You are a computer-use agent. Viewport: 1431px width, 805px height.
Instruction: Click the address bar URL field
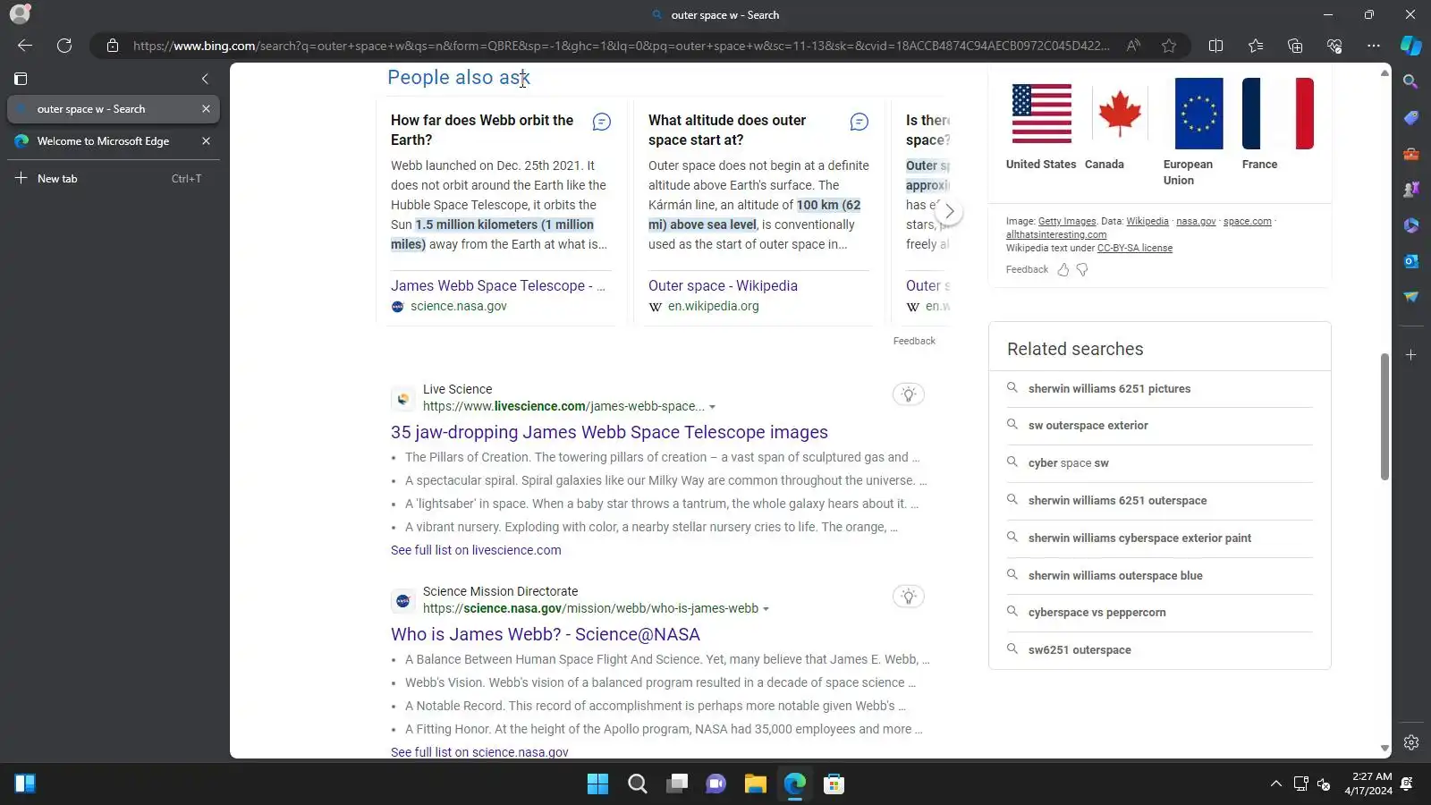pyautogui.click(x=621, y=46)
